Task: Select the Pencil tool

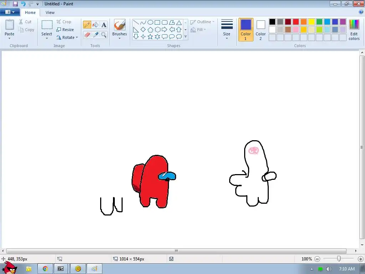Action: tap(87, 25)
